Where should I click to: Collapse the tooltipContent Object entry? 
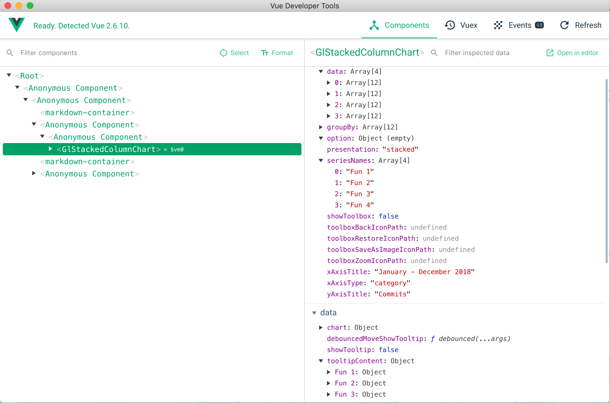point(321,361)
